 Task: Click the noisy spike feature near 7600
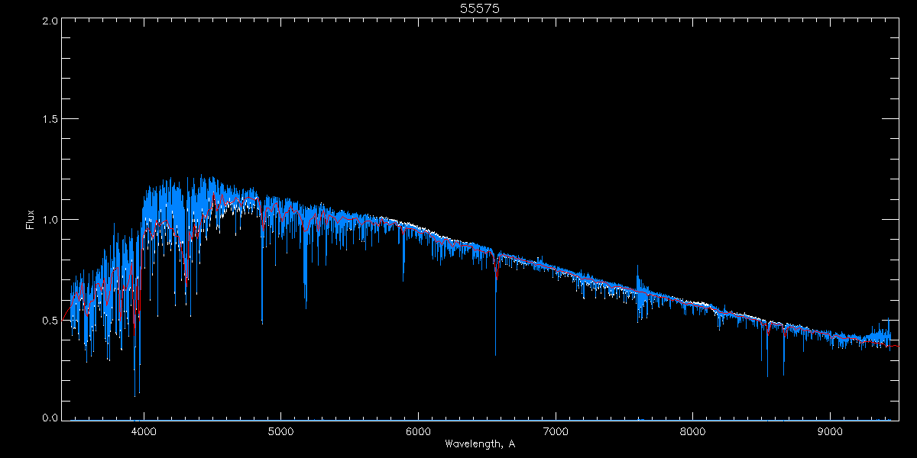638,290
